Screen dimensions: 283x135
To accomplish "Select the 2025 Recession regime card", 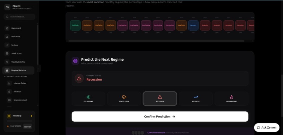I will click(x=241, y=25).
